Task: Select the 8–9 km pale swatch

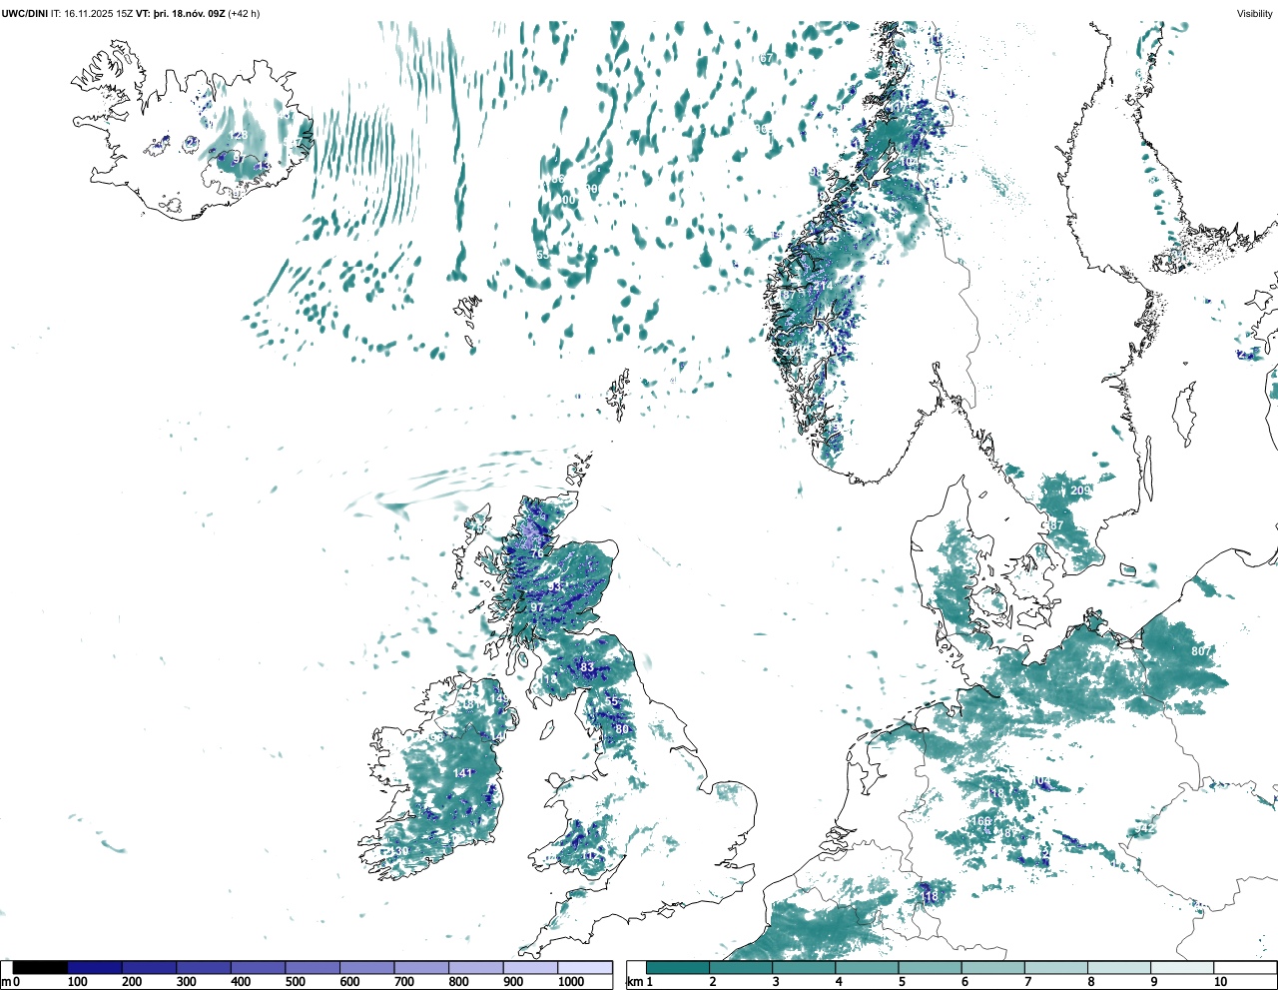Action: (x=1118, y=967)
